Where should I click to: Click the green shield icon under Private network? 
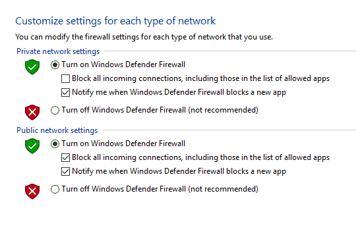pyautogui.click(x=32, y=67)
